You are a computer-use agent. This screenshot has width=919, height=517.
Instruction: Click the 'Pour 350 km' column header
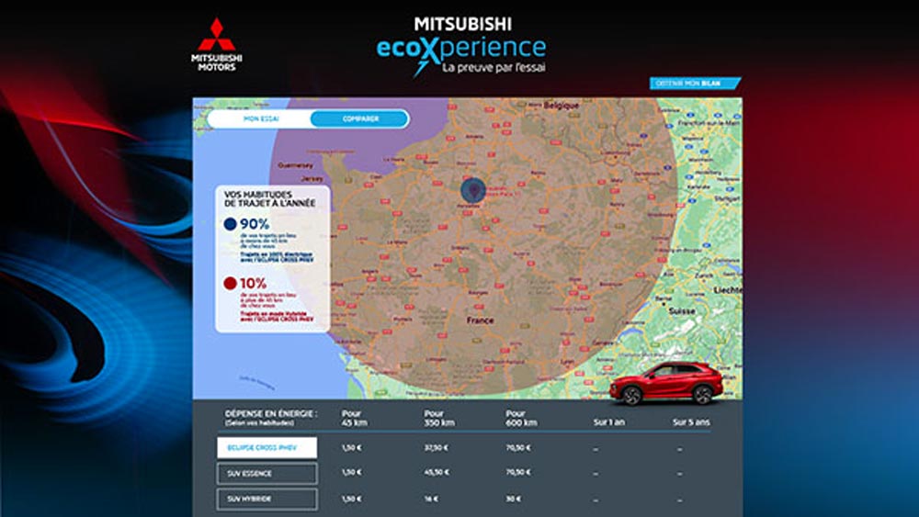tap(439, 418)
